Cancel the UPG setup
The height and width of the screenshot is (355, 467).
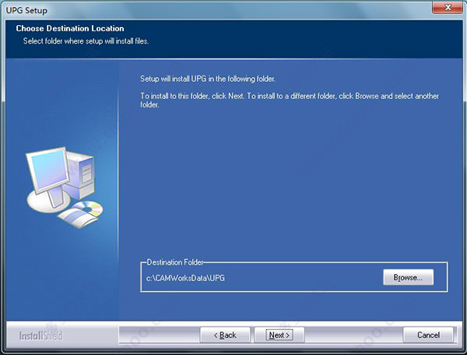click(x=428, y=335)
